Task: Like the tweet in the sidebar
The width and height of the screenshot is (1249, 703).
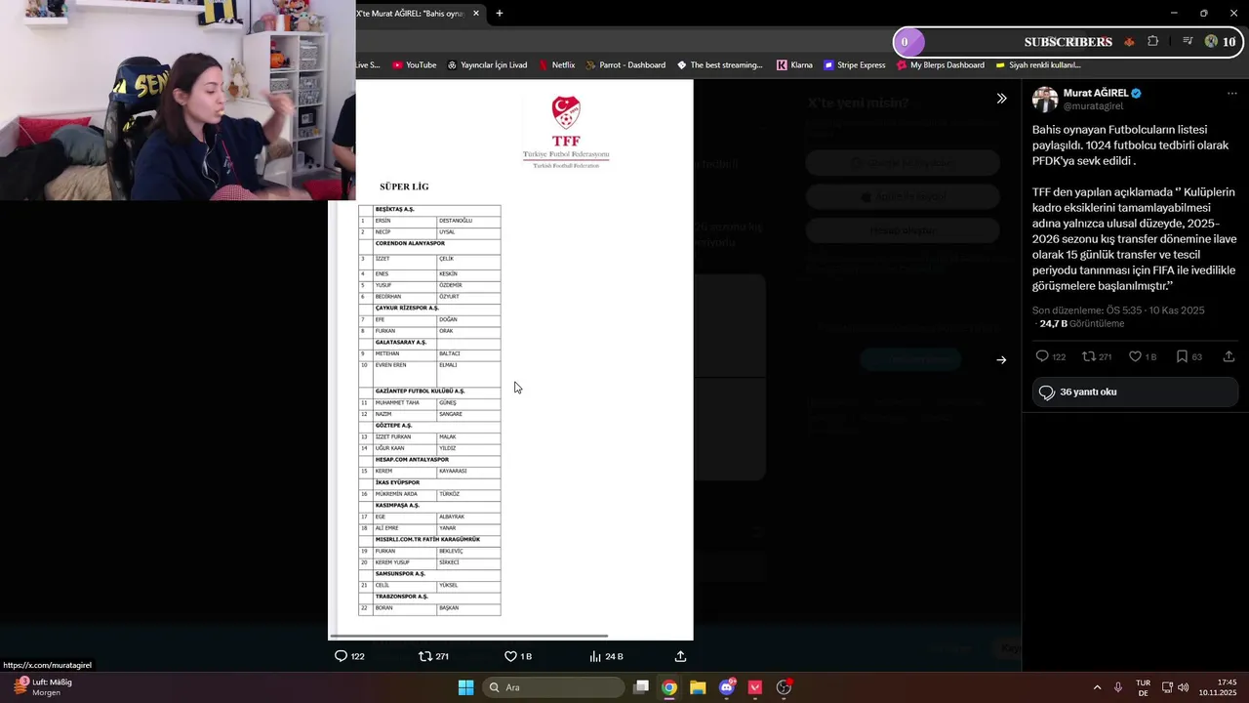Action: (1135, 356)
